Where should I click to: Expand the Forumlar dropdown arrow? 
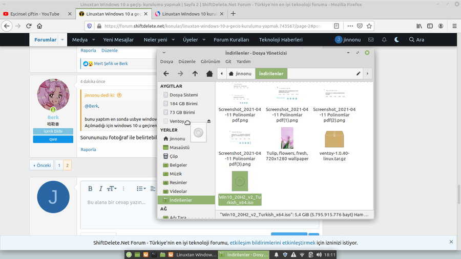62,40
